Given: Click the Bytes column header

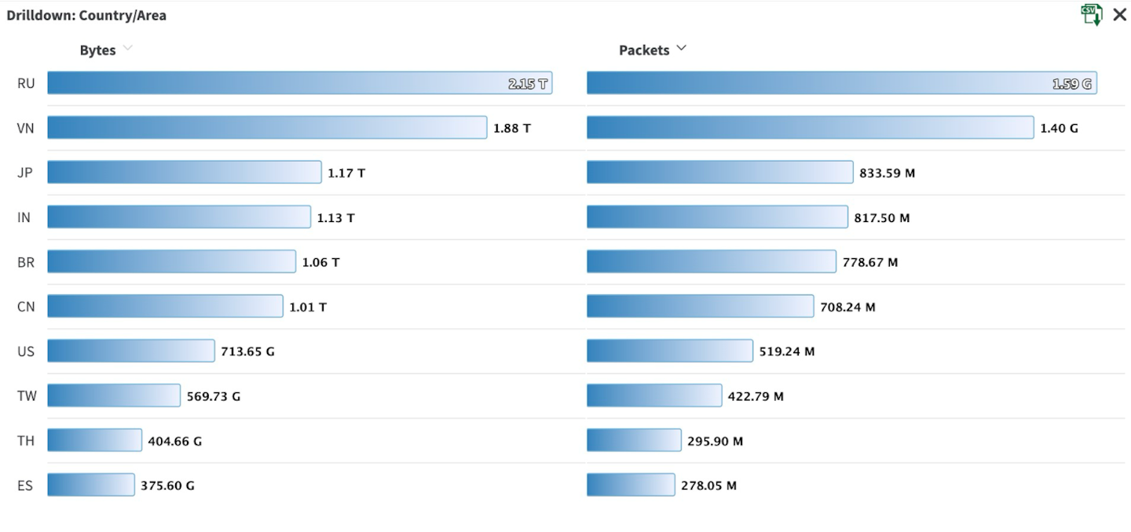Looking at the screenshot, I should 97,50.
